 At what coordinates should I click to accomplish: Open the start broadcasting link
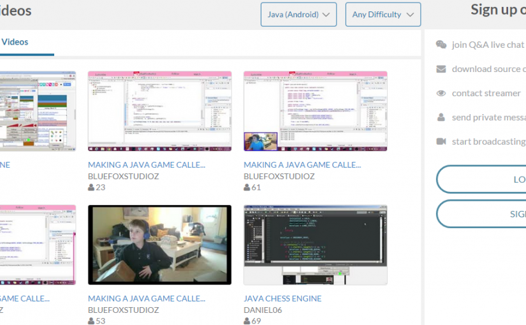pyautogui.click(x=489, y=141)
